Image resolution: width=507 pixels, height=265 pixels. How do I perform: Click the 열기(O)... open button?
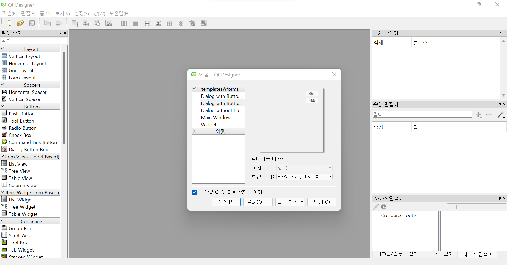coord(258,202)
